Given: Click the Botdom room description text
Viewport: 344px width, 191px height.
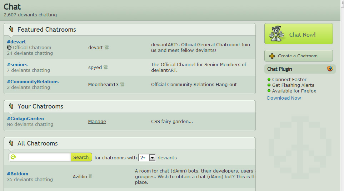Looking at the screenshot, I should [195, 176].
